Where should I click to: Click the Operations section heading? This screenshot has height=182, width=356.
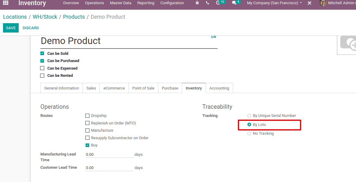[x=55, y=107]
